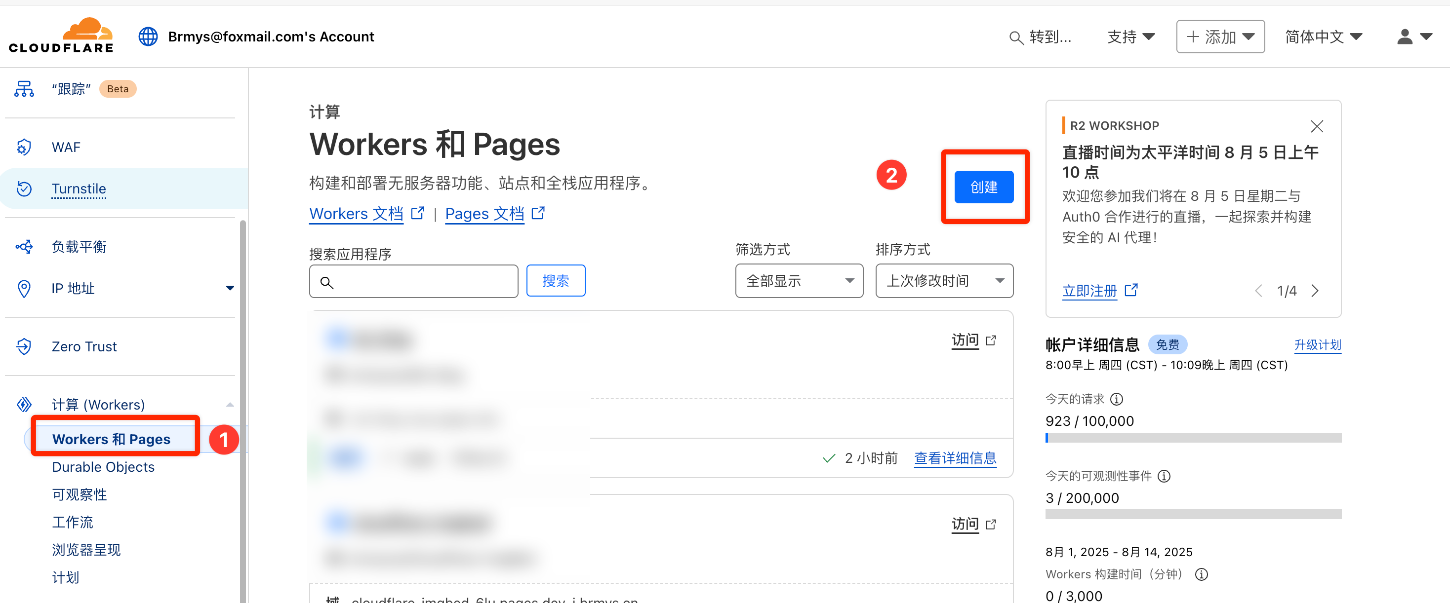Open the 简体中文 language dropdown
The image size is (1450, 603).
click(x=1324, y=37)
